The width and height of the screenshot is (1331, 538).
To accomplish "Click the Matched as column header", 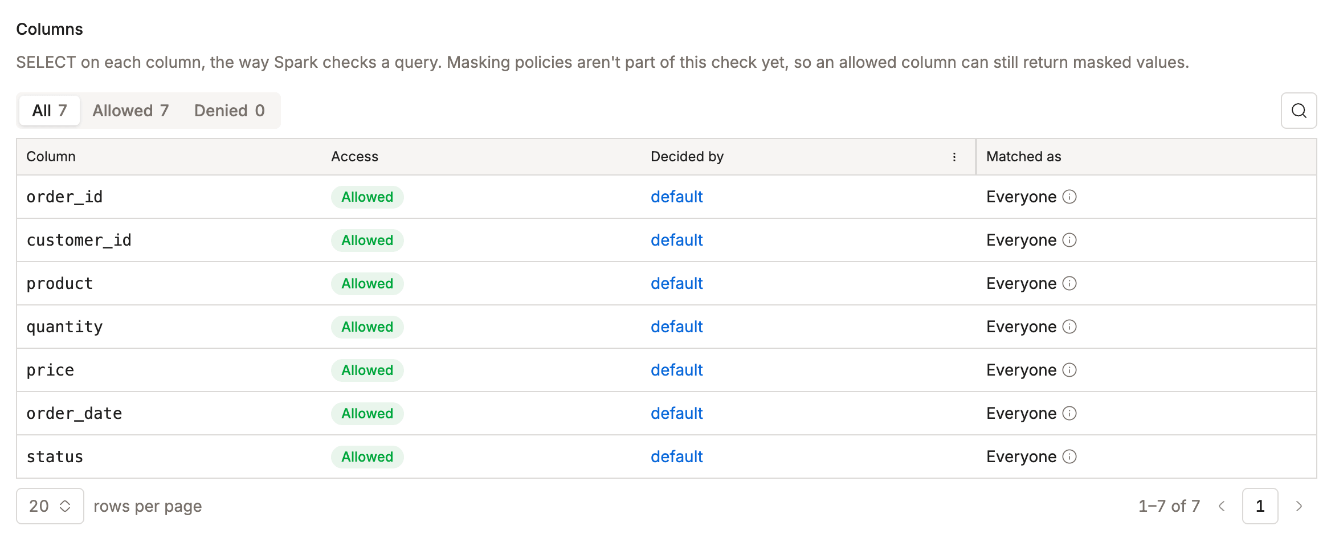I will [1023, 157].
